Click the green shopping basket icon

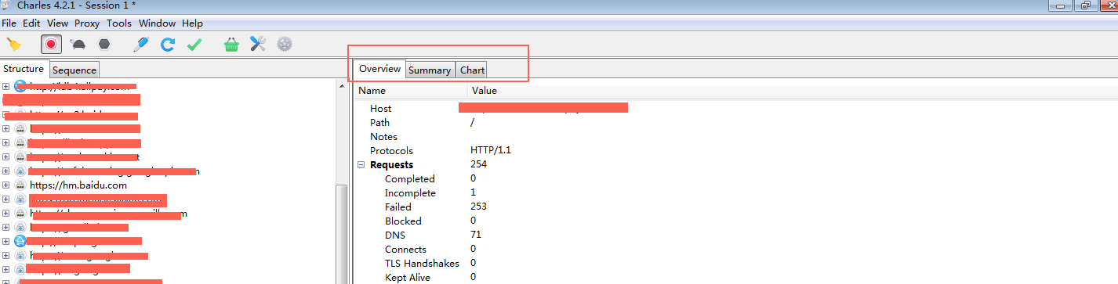click(x=231, y=45)
